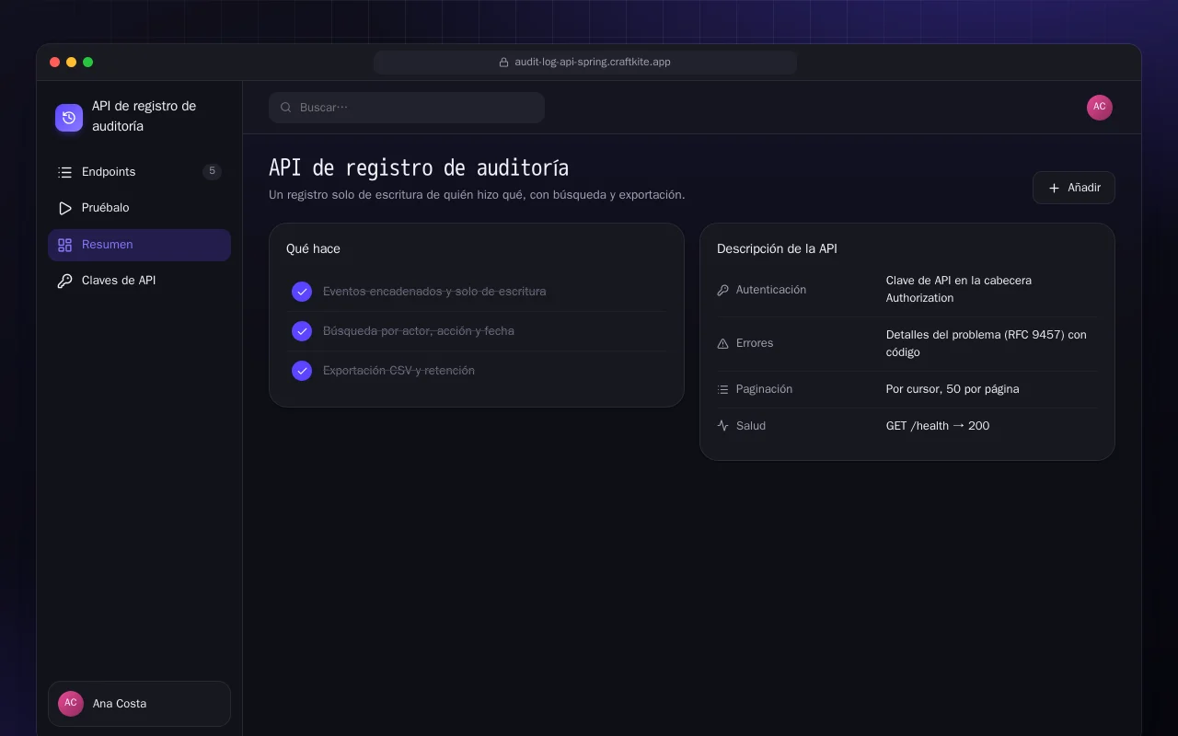Open the Ana Costa user card

pyautogui.click(x=139, y=704)
